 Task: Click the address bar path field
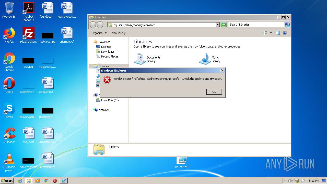[x=161, y=25]
